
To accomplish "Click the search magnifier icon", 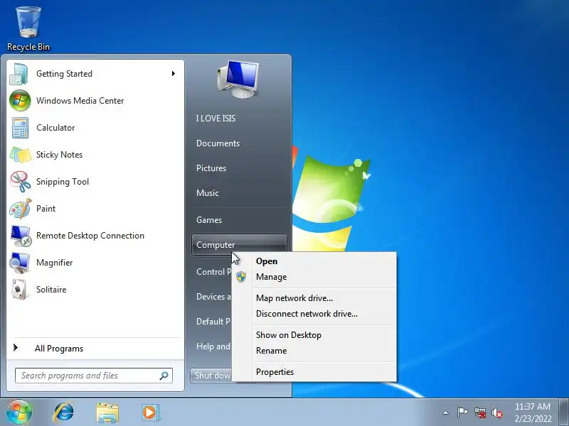I will point(164,376).
